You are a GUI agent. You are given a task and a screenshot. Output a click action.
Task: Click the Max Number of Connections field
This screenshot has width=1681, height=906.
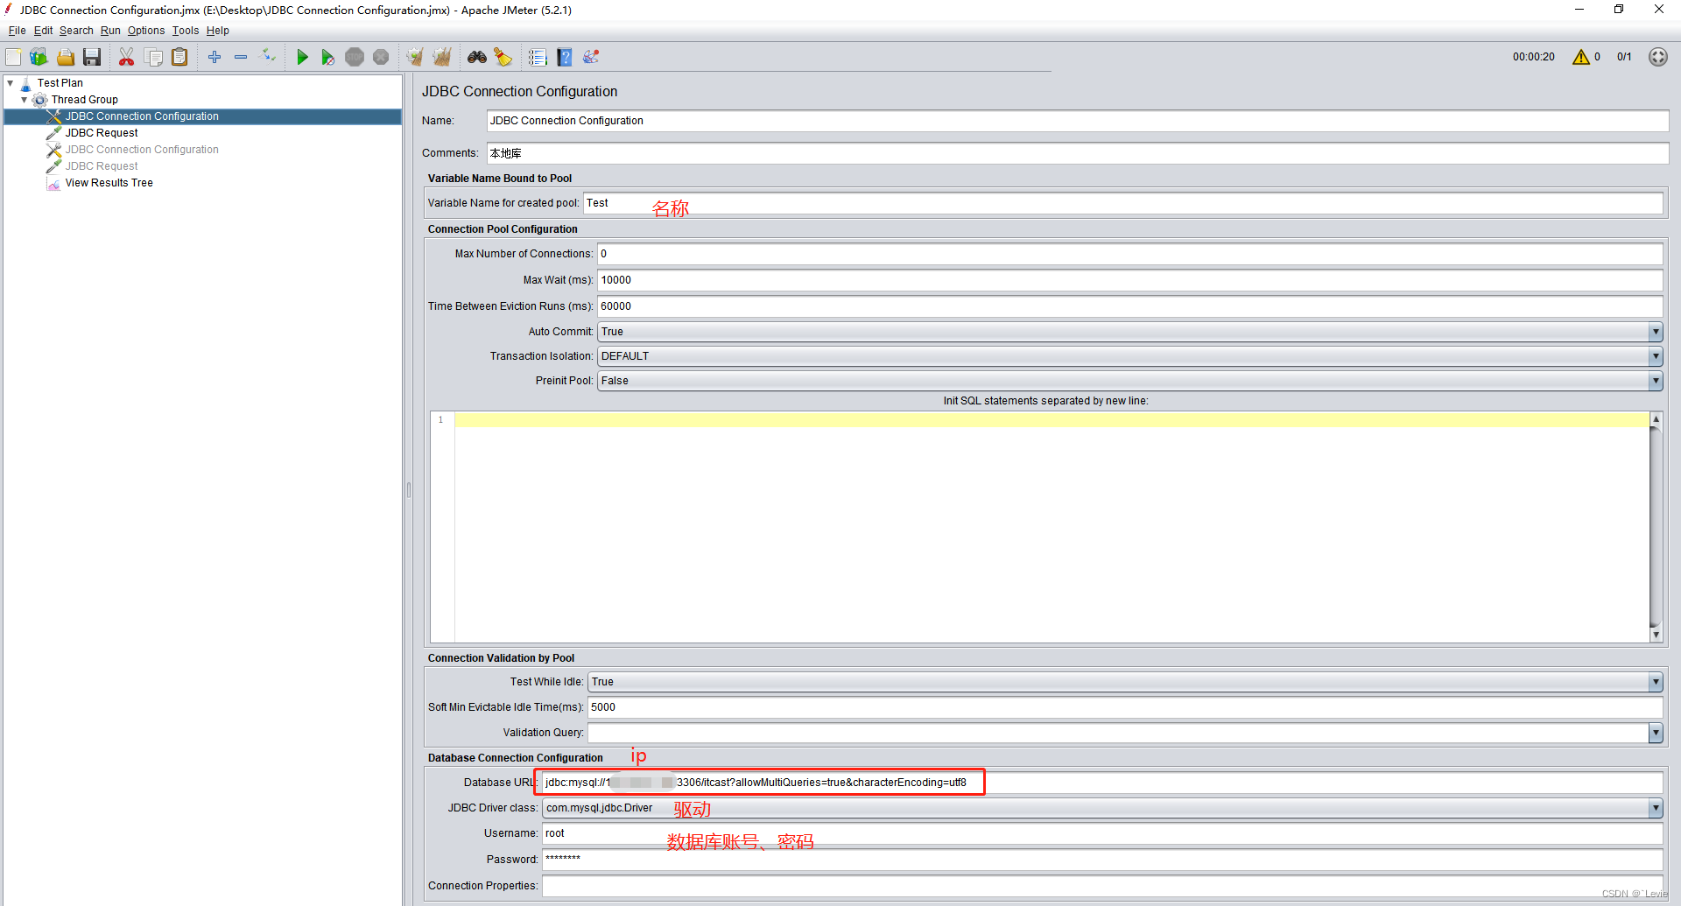click(1129, 254)
